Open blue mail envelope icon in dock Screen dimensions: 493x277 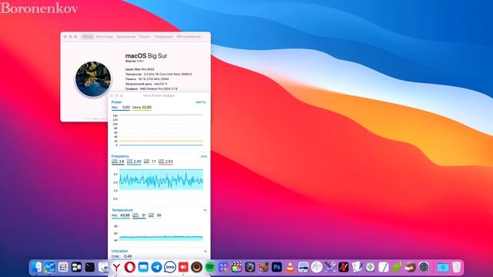tap(143, 267)
